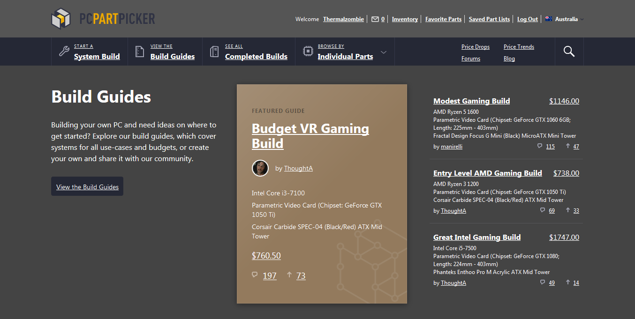Open ThoughtA's link under Great Intel build
Image resolution: width=635 pixels, height=319 pixels.
pos(454,283)
